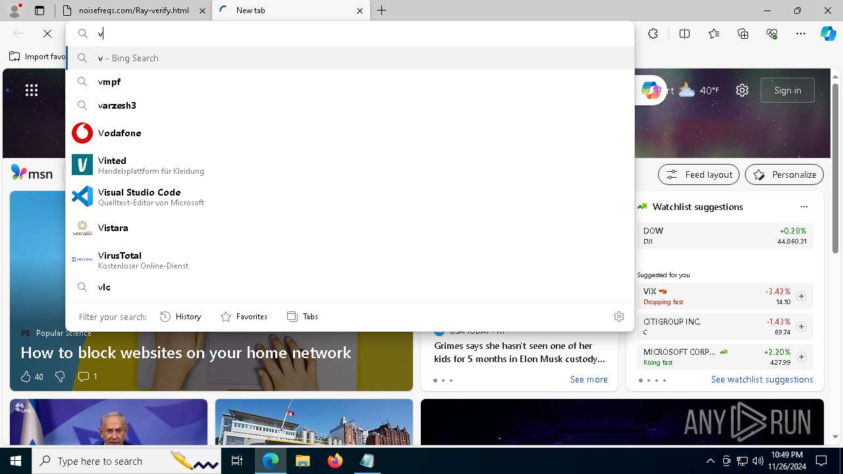Choose the 'vlc' search suggestion
843x474 pixels.
[350, 287]
